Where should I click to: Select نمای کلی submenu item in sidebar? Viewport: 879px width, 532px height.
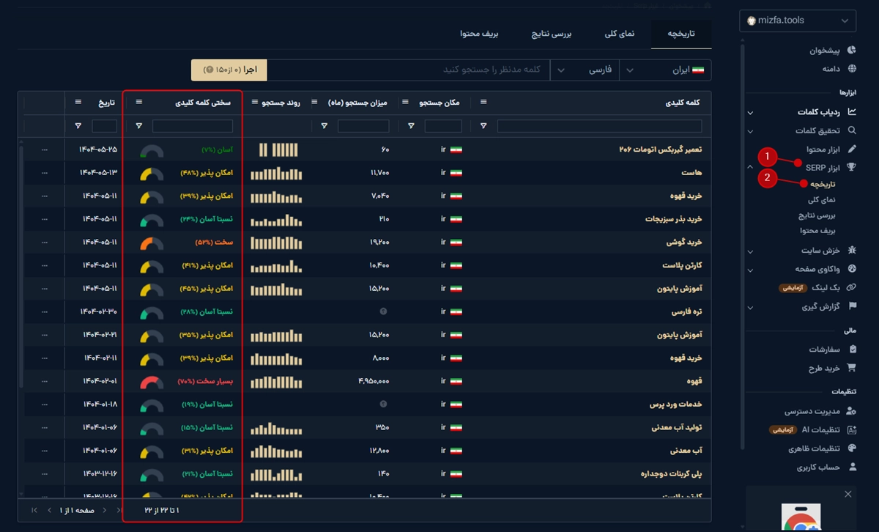[x=822, y=199]
